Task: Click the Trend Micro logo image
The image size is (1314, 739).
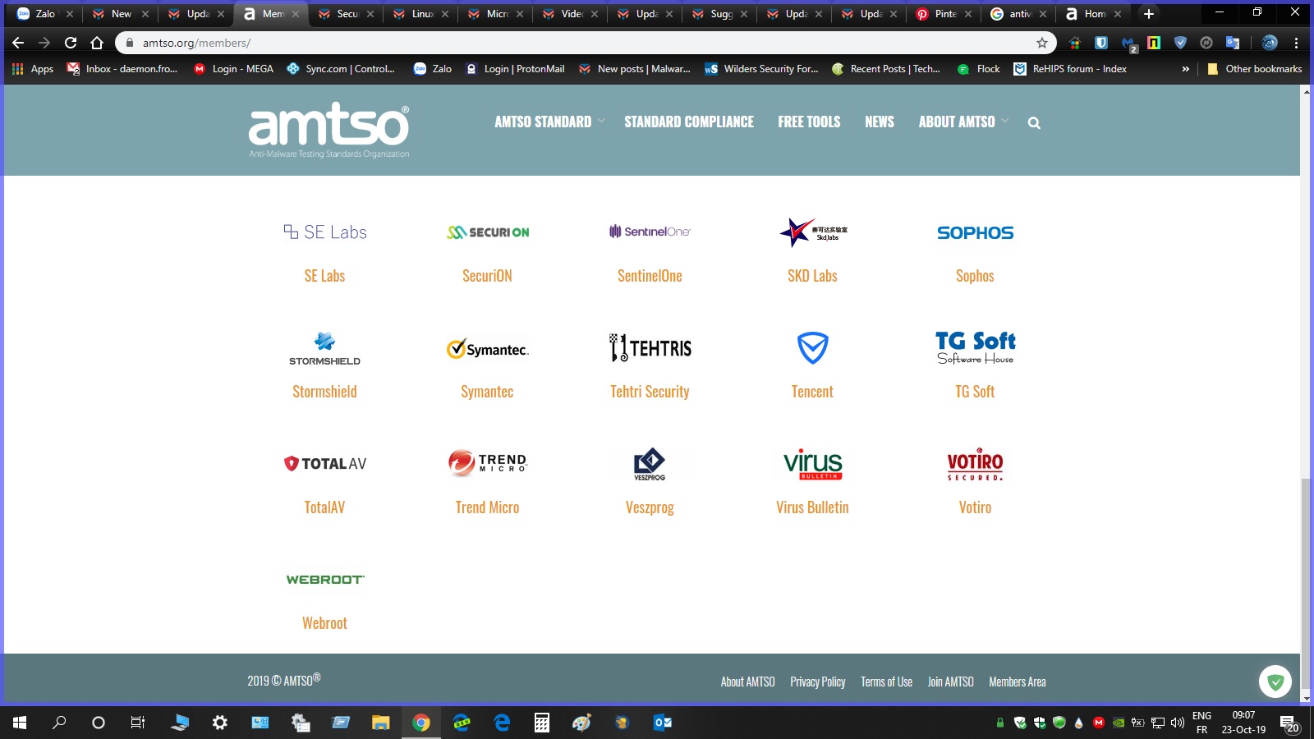Action: 488,463
